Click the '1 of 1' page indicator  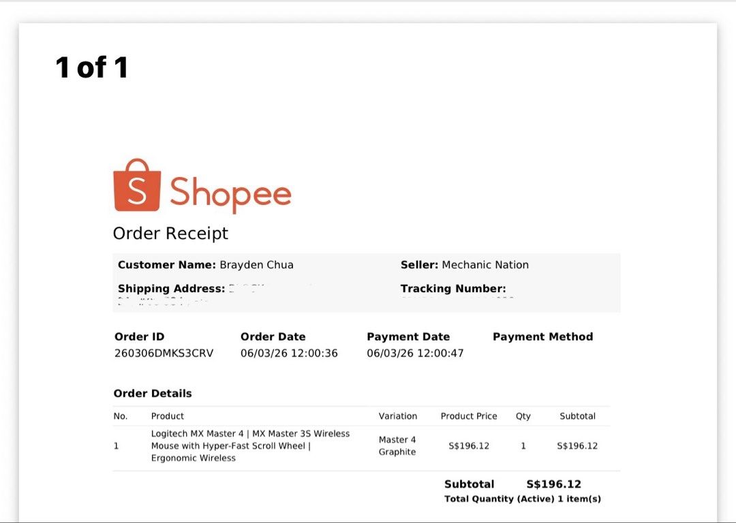click(x=92, y=67)
